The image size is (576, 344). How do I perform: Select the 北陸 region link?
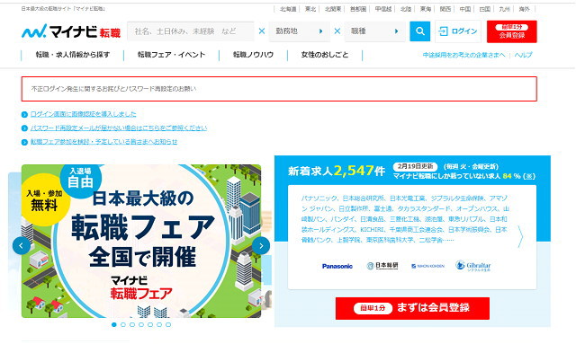pos(406,9)
